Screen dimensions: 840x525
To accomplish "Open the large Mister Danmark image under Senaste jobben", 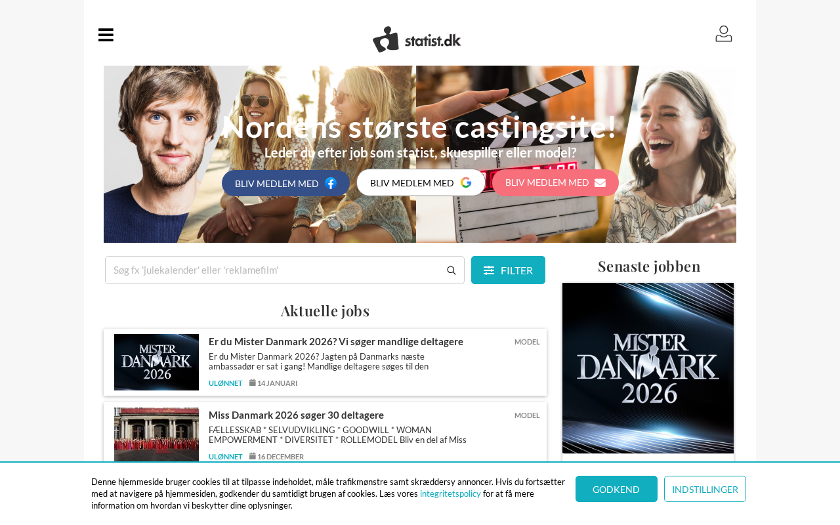I will click(648, 368).
